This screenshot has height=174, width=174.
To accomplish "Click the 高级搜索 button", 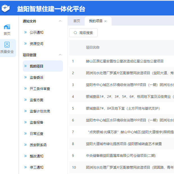I will [83, 33].
